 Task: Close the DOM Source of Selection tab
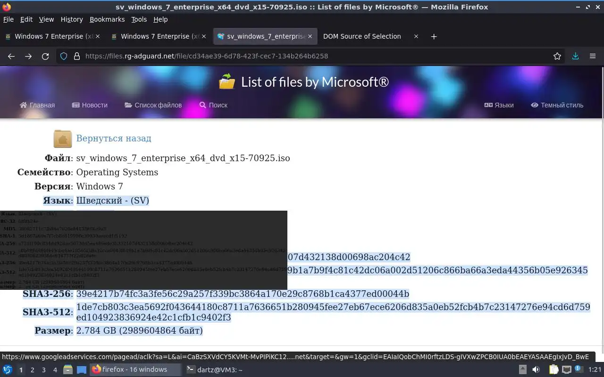click(416, 36)
